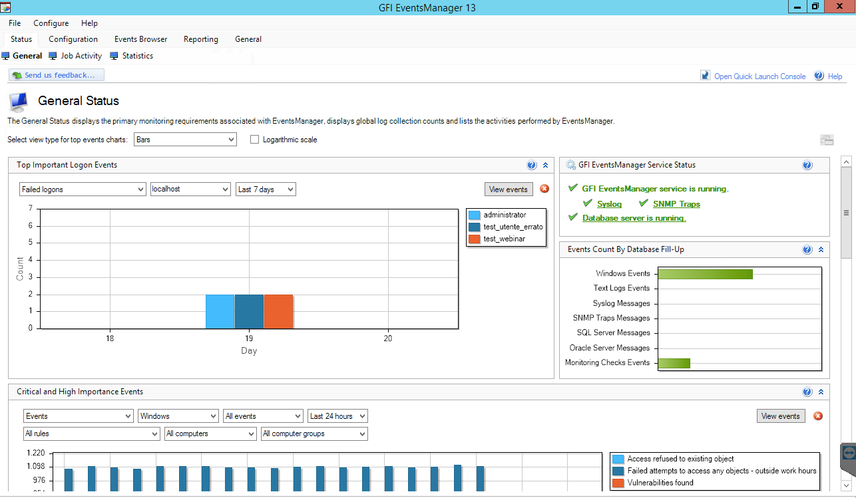Click the Monitoring Checks Events fill-up bar
This screenshot has height=498, width=856.
pyautogui.click(x=674, y=363)
